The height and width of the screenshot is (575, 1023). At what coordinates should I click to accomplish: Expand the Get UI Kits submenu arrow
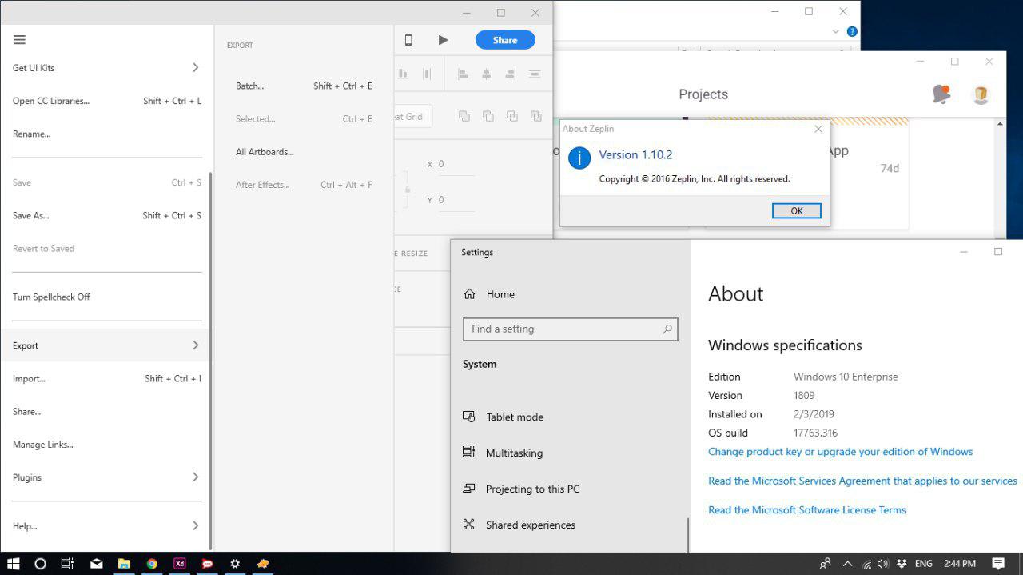(x=195, y=68)
